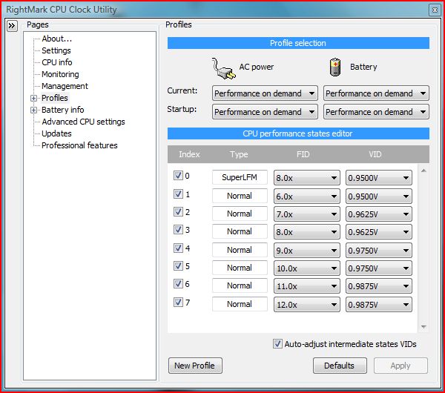Click the Normal type field for index 7

click(240, 304)
